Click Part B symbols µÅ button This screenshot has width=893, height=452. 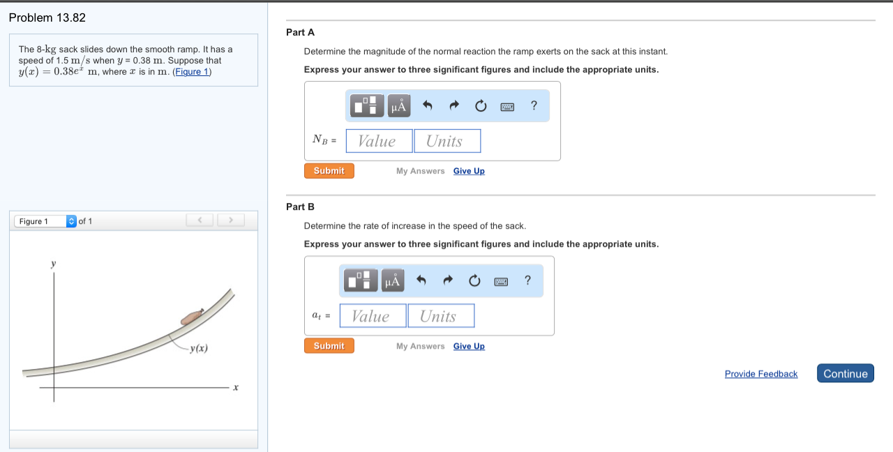click(x=393, y=280)
